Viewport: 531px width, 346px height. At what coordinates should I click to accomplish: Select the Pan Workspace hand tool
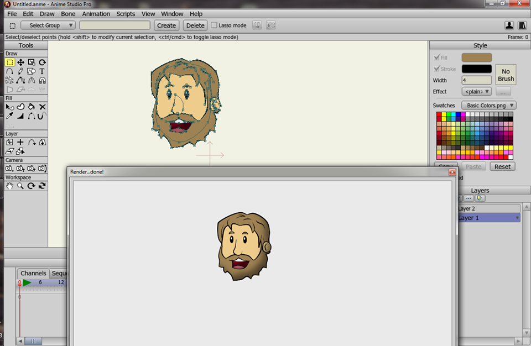tap(9, 186)
